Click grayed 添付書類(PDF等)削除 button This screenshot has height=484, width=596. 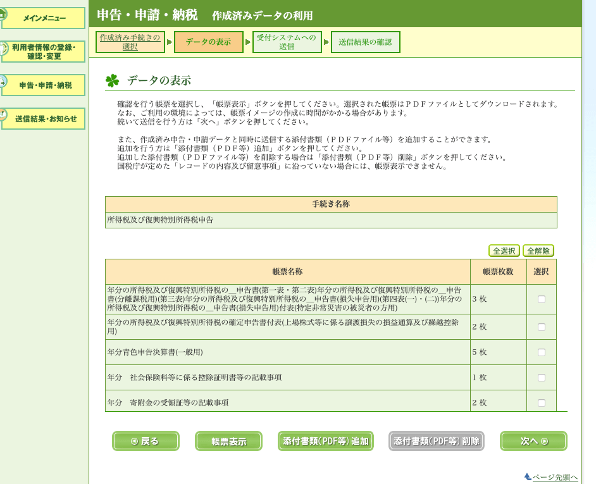point(437,441)
